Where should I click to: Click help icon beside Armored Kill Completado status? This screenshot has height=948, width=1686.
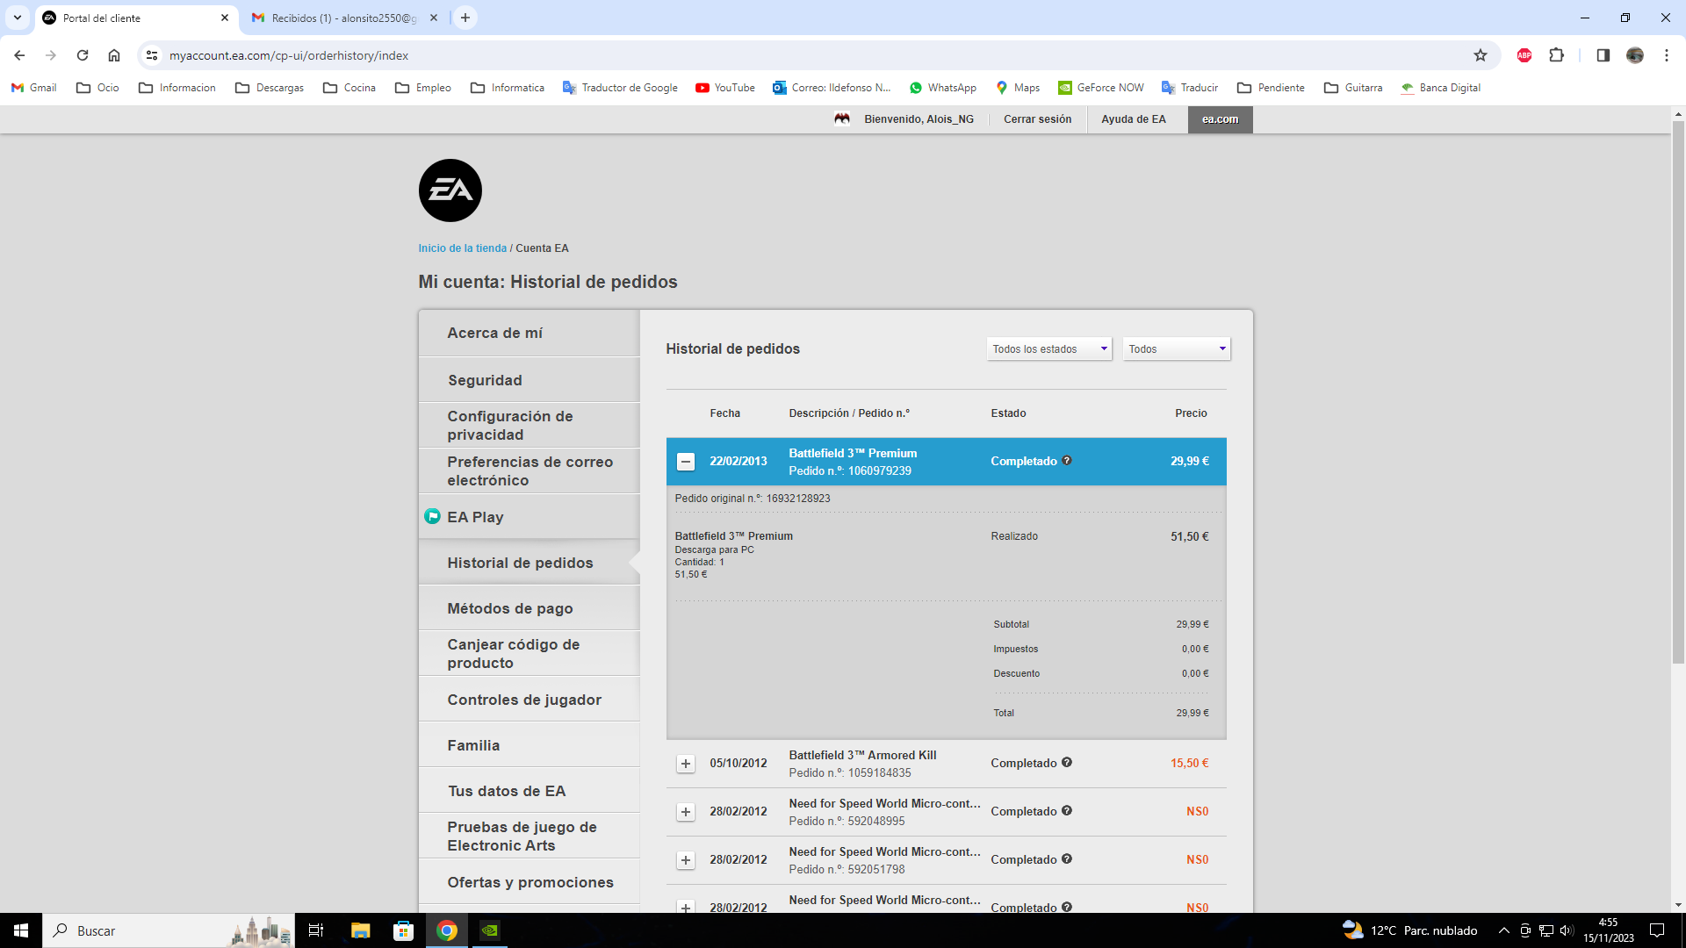point(1067,763)
